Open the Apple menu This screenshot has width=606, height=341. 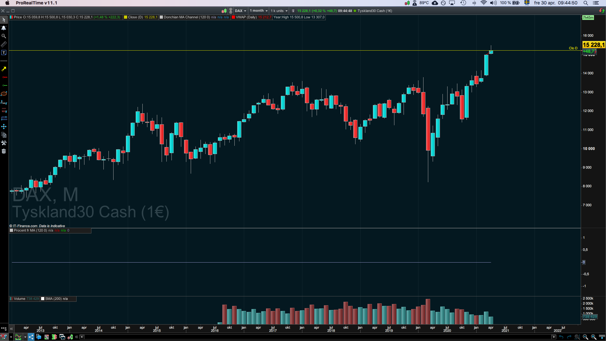(7, 3)
